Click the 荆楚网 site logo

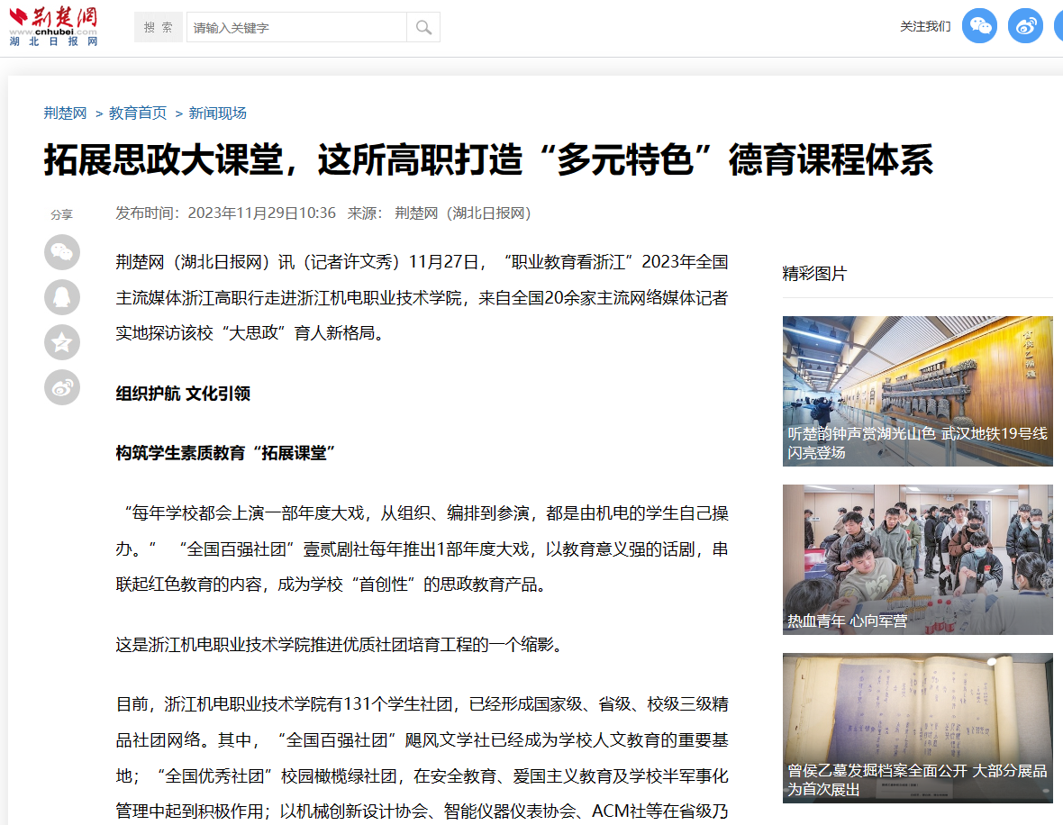(53, 26)
